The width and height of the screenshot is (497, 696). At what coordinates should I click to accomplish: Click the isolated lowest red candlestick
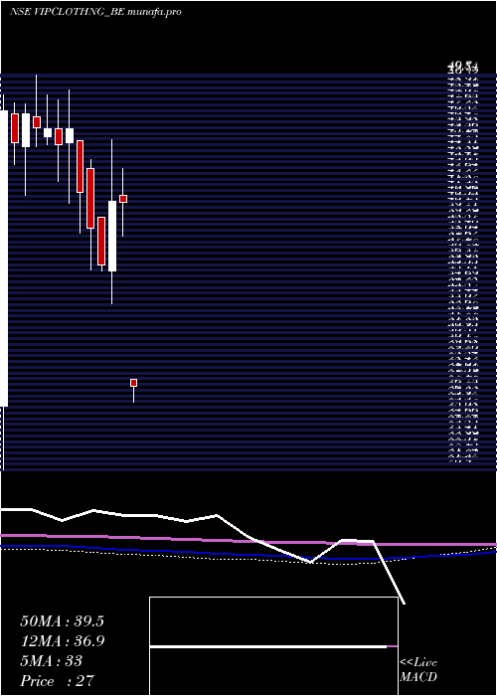tap(133, 390)
